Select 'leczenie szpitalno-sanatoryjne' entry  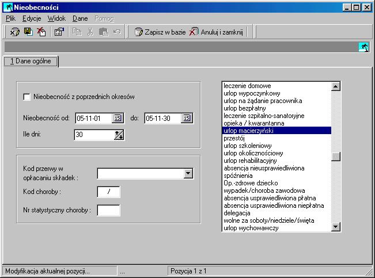276,116
